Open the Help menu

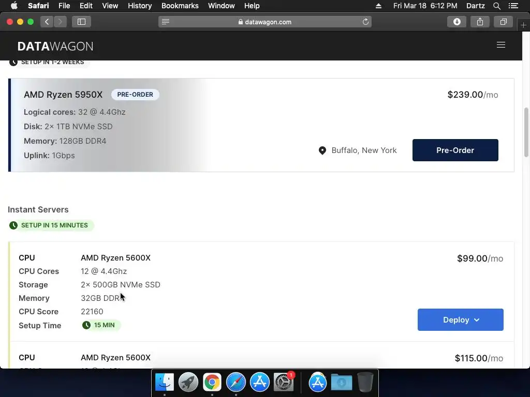(x=252, y=6)
